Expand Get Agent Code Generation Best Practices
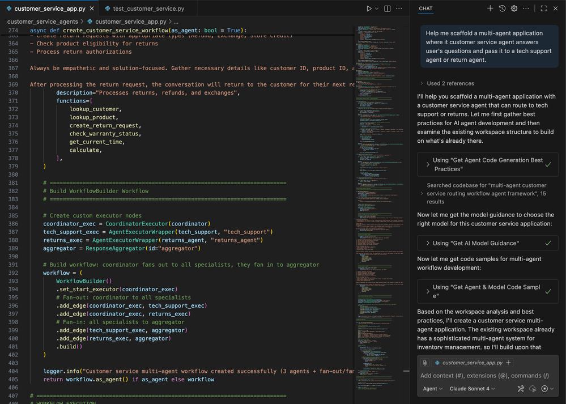The height and width of the screenshot is (404, 566). [x=488, y=165]
